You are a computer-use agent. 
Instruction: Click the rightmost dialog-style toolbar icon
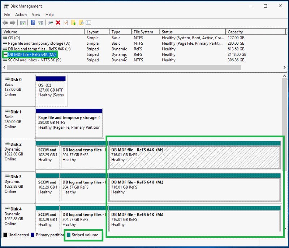pyautogui.click(x=88, y=22)
